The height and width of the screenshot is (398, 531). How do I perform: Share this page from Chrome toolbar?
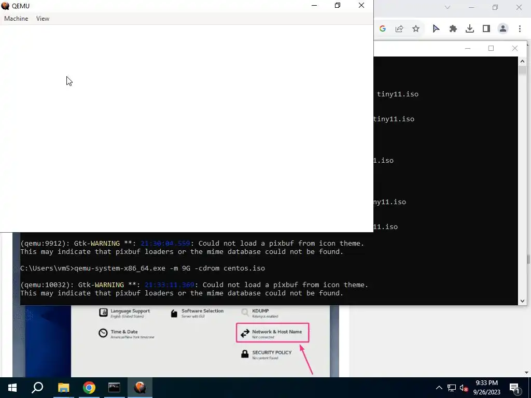coord(399,29)
